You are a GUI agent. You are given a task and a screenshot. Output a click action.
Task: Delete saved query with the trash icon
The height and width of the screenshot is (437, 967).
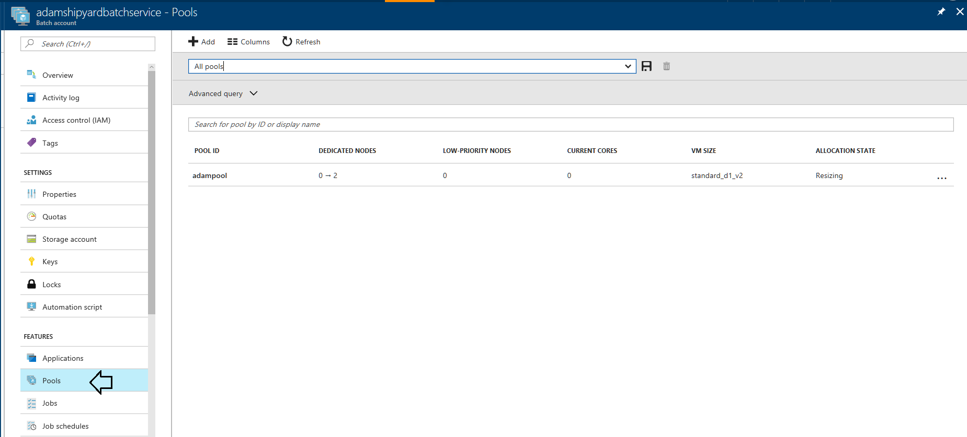point(666,66)
